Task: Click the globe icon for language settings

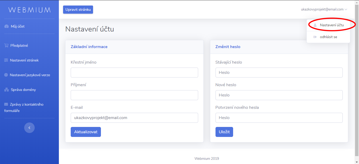Action: click(x=6, y=75)
